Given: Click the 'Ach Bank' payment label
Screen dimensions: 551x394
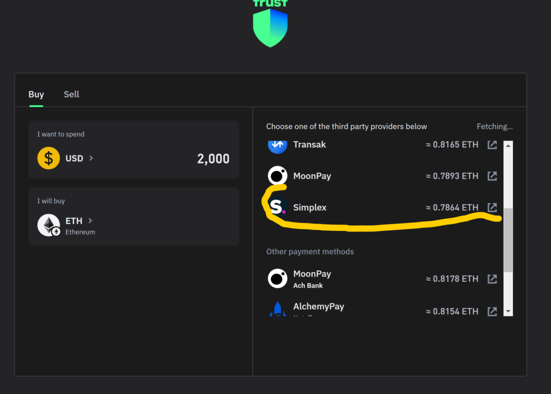Looking at the screenshot, I should click(308, 285).
